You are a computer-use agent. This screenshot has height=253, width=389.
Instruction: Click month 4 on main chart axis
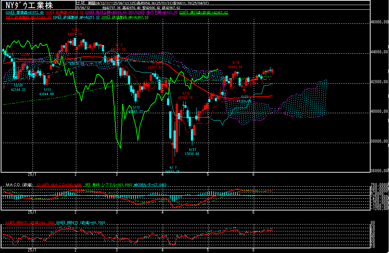pyautogui.click(x=162, y=174)
